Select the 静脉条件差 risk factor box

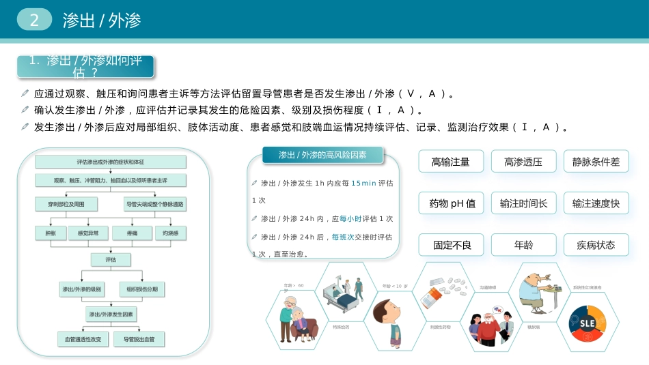[596, 161]
